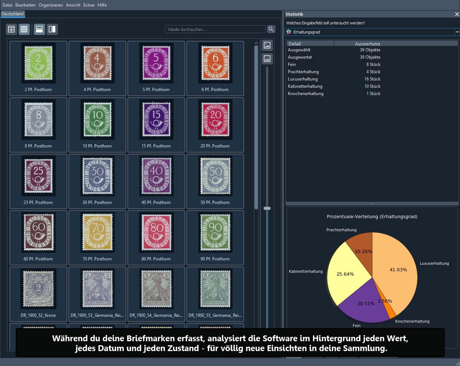Image resolution: width=460 pixels, height=366 pixels.
Task: Click the pie chart icon beside Erhaltungsgrad
Action: (x=289, y=32)
